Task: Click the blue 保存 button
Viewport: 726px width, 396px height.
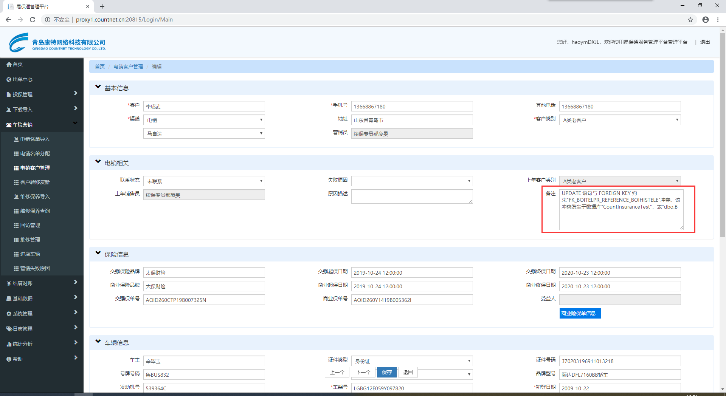Action: pyautogui.click(x=386, y=372)
